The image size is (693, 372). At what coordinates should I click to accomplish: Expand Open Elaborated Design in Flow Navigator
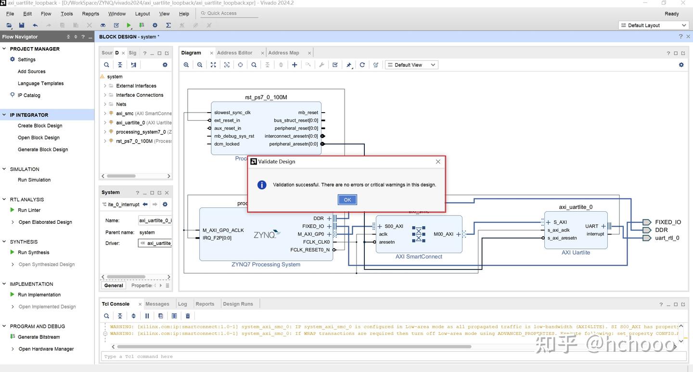coord(13,222)
